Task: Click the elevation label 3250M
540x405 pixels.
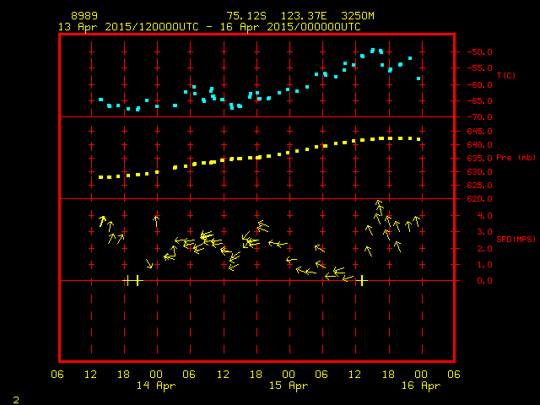Action: tap(358, 16)
